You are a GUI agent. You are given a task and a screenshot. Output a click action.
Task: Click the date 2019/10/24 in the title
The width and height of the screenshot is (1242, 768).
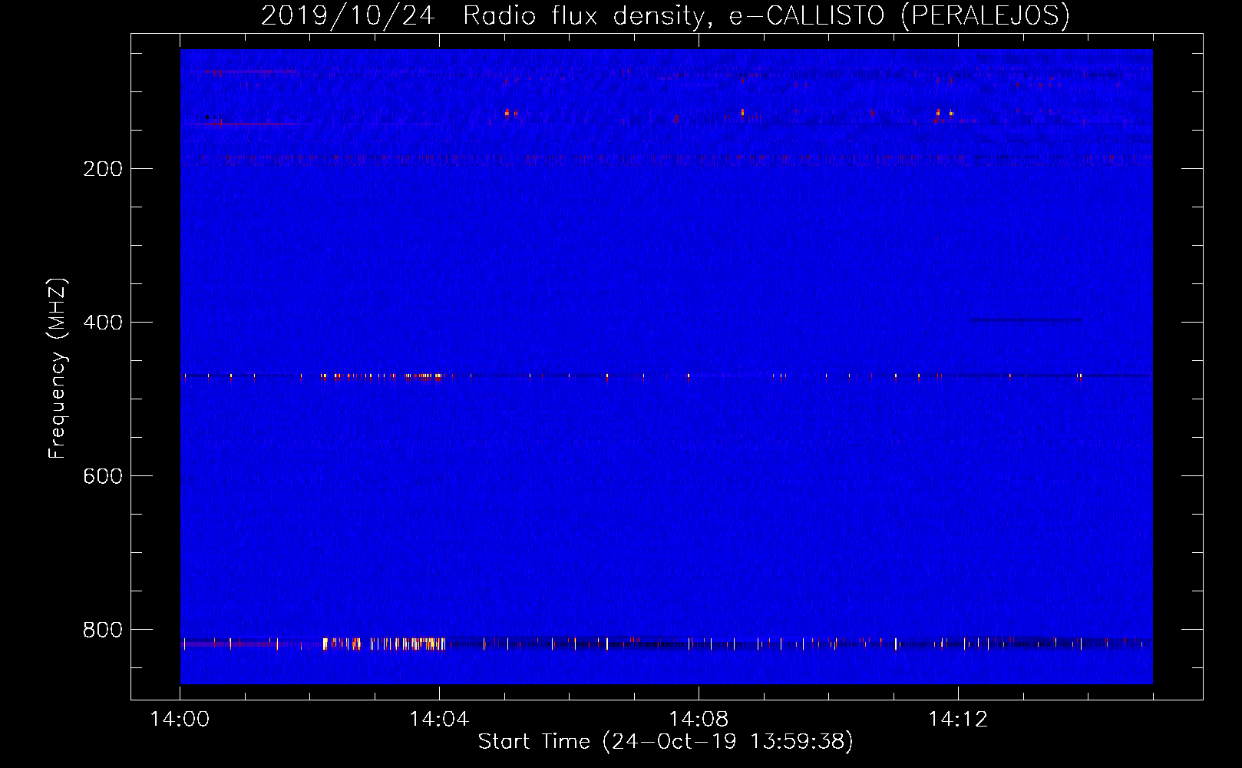click(x=348, y=15)
